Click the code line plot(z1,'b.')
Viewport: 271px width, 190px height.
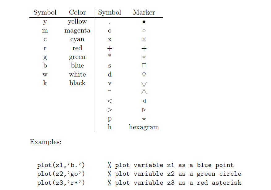[61, 165]
